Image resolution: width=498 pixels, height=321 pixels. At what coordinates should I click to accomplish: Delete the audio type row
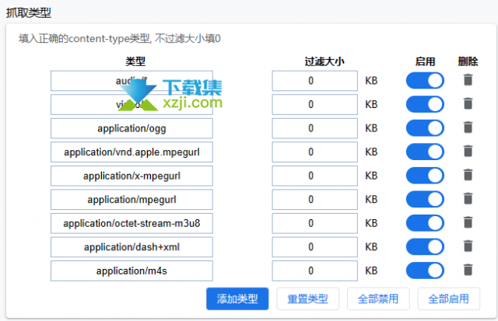point(468,80)
